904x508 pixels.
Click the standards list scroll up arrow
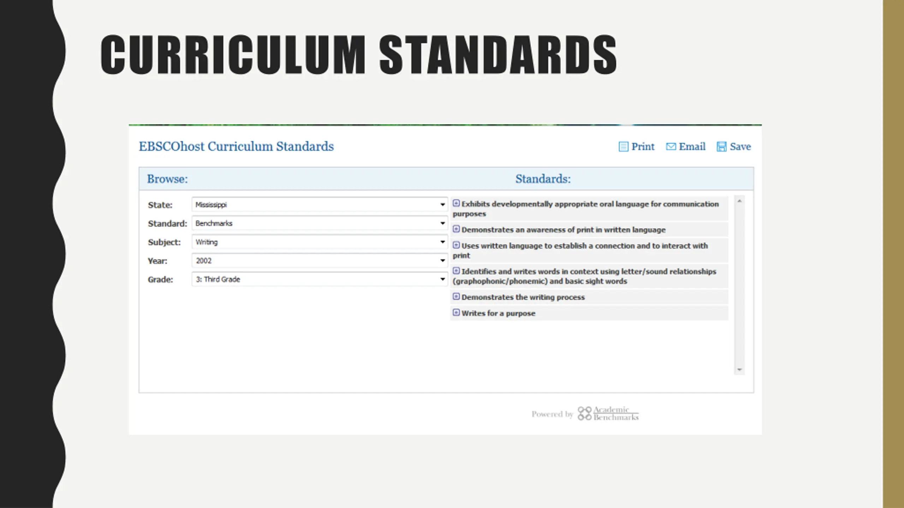coord(739,201)
